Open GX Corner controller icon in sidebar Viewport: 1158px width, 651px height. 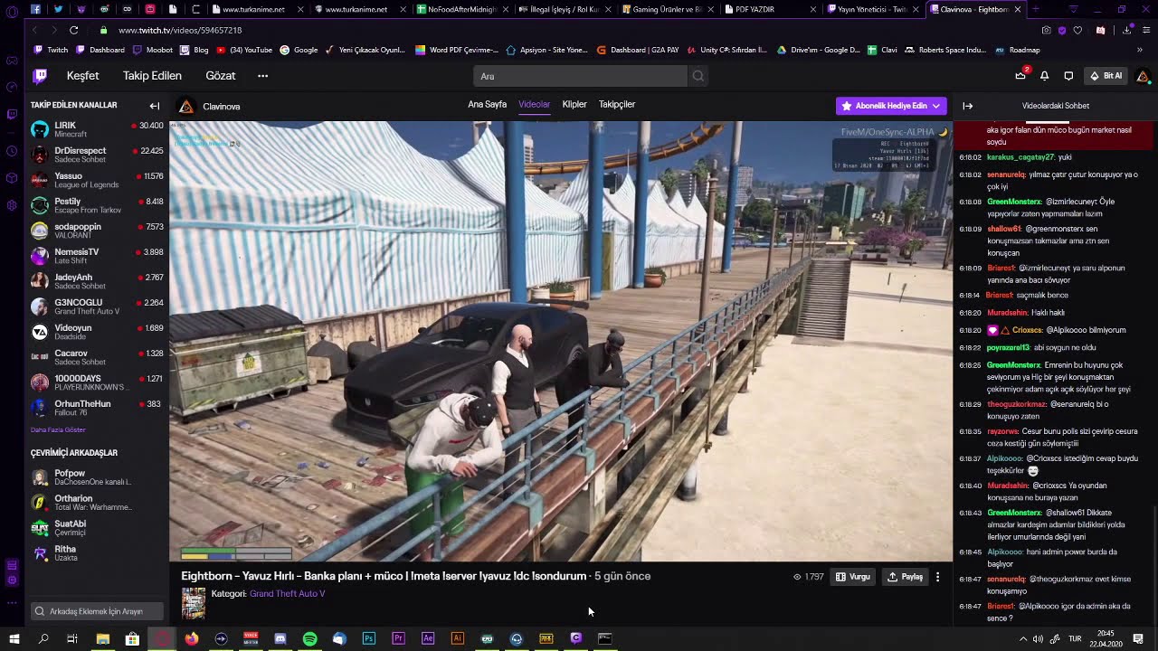click(12, 61)
